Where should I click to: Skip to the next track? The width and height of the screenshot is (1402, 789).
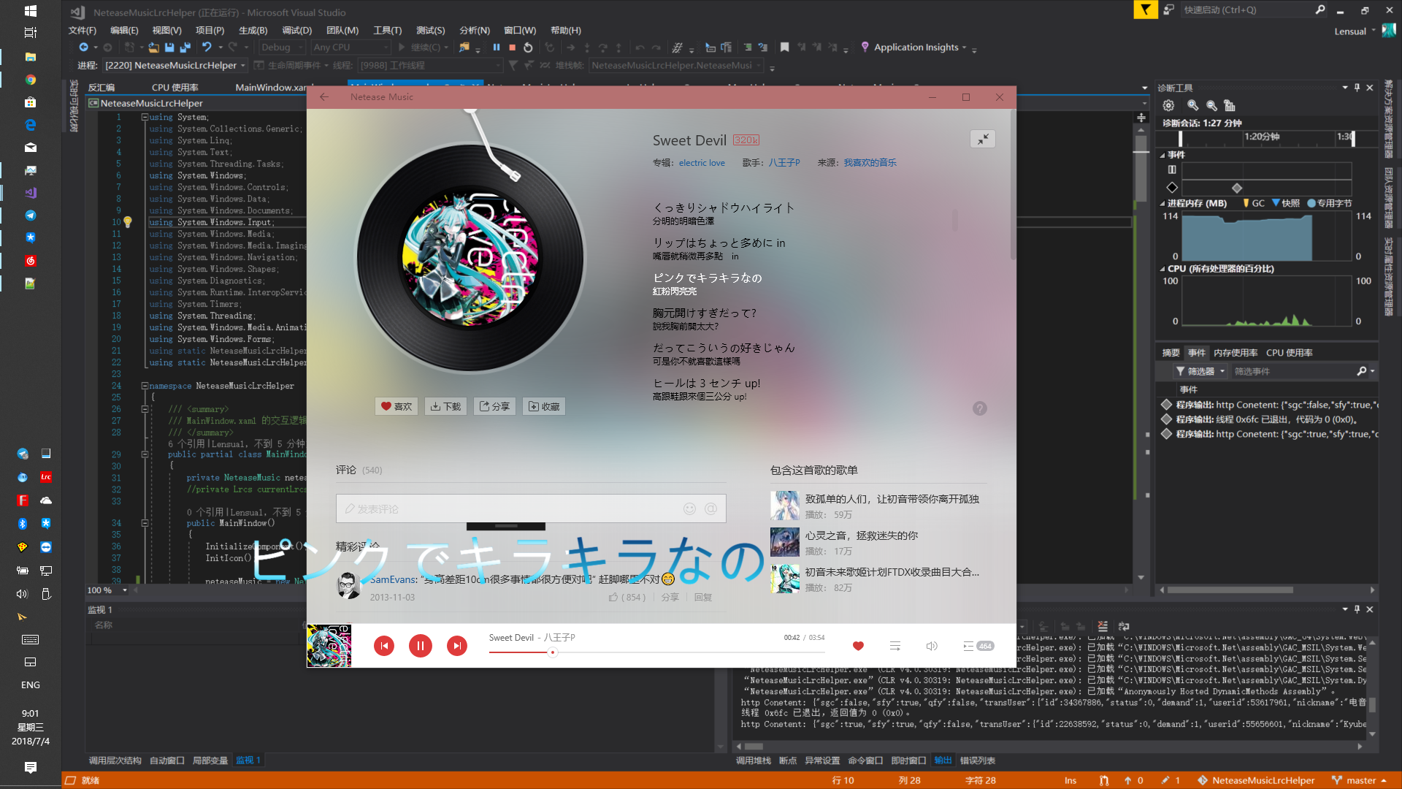pos(456,646)
